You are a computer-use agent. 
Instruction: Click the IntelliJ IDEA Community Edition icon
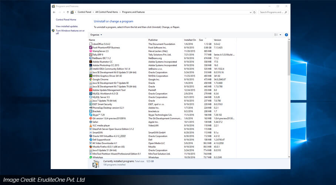click(x=91, y=69)
